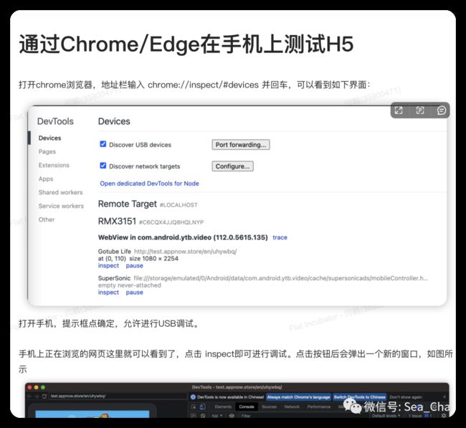Open the Sources tab in DevTools window

[269, 407]
